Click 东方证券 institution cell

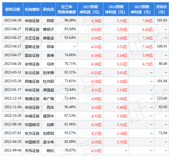click(32, 133)
